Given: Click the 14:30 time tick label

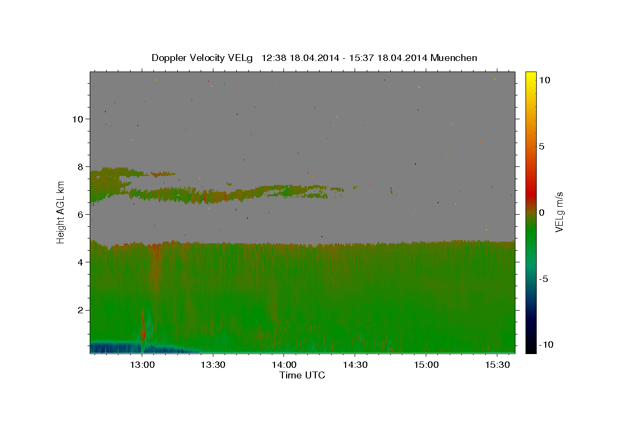Looking at the screenshot, I should tap(355, 365).
